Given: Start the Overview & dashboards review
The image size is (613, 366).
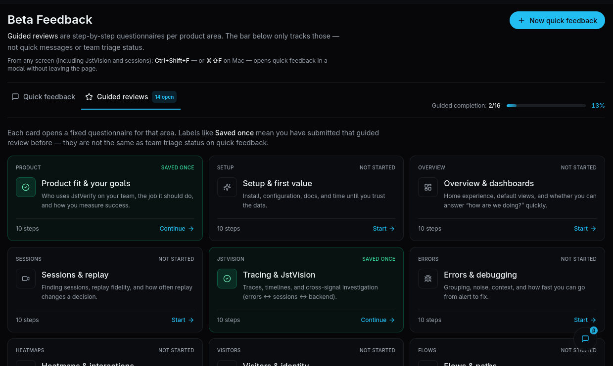Looking at the screenshot, I should (585, 229).
